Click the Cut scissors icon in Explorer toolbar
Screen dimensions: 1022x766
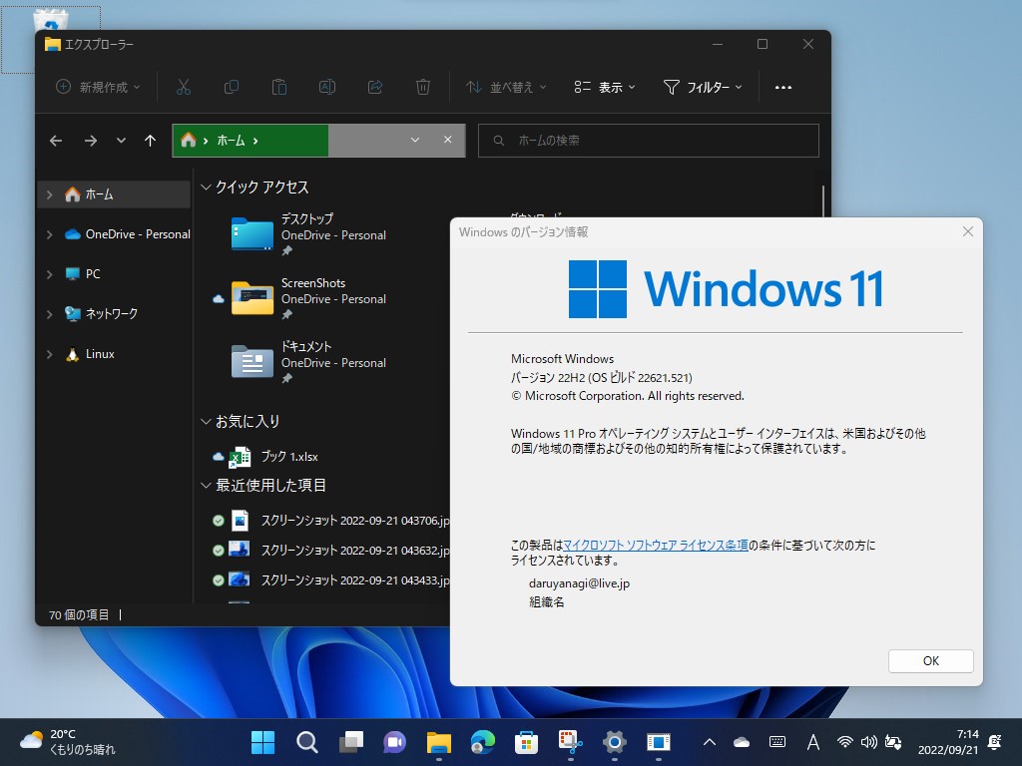pyautogui.click(x=184, y=87)
